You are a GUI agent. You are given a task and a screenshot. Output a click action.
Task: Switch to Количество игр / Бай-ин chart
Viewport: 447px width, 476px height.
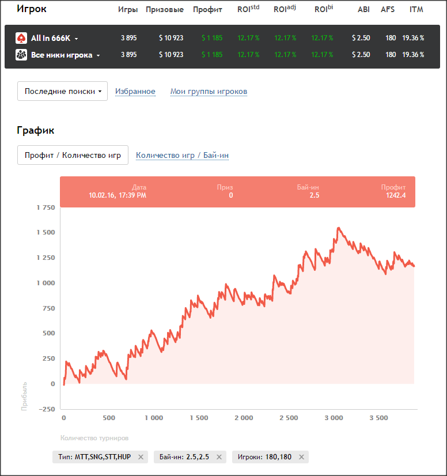click(x=182, y=155)
